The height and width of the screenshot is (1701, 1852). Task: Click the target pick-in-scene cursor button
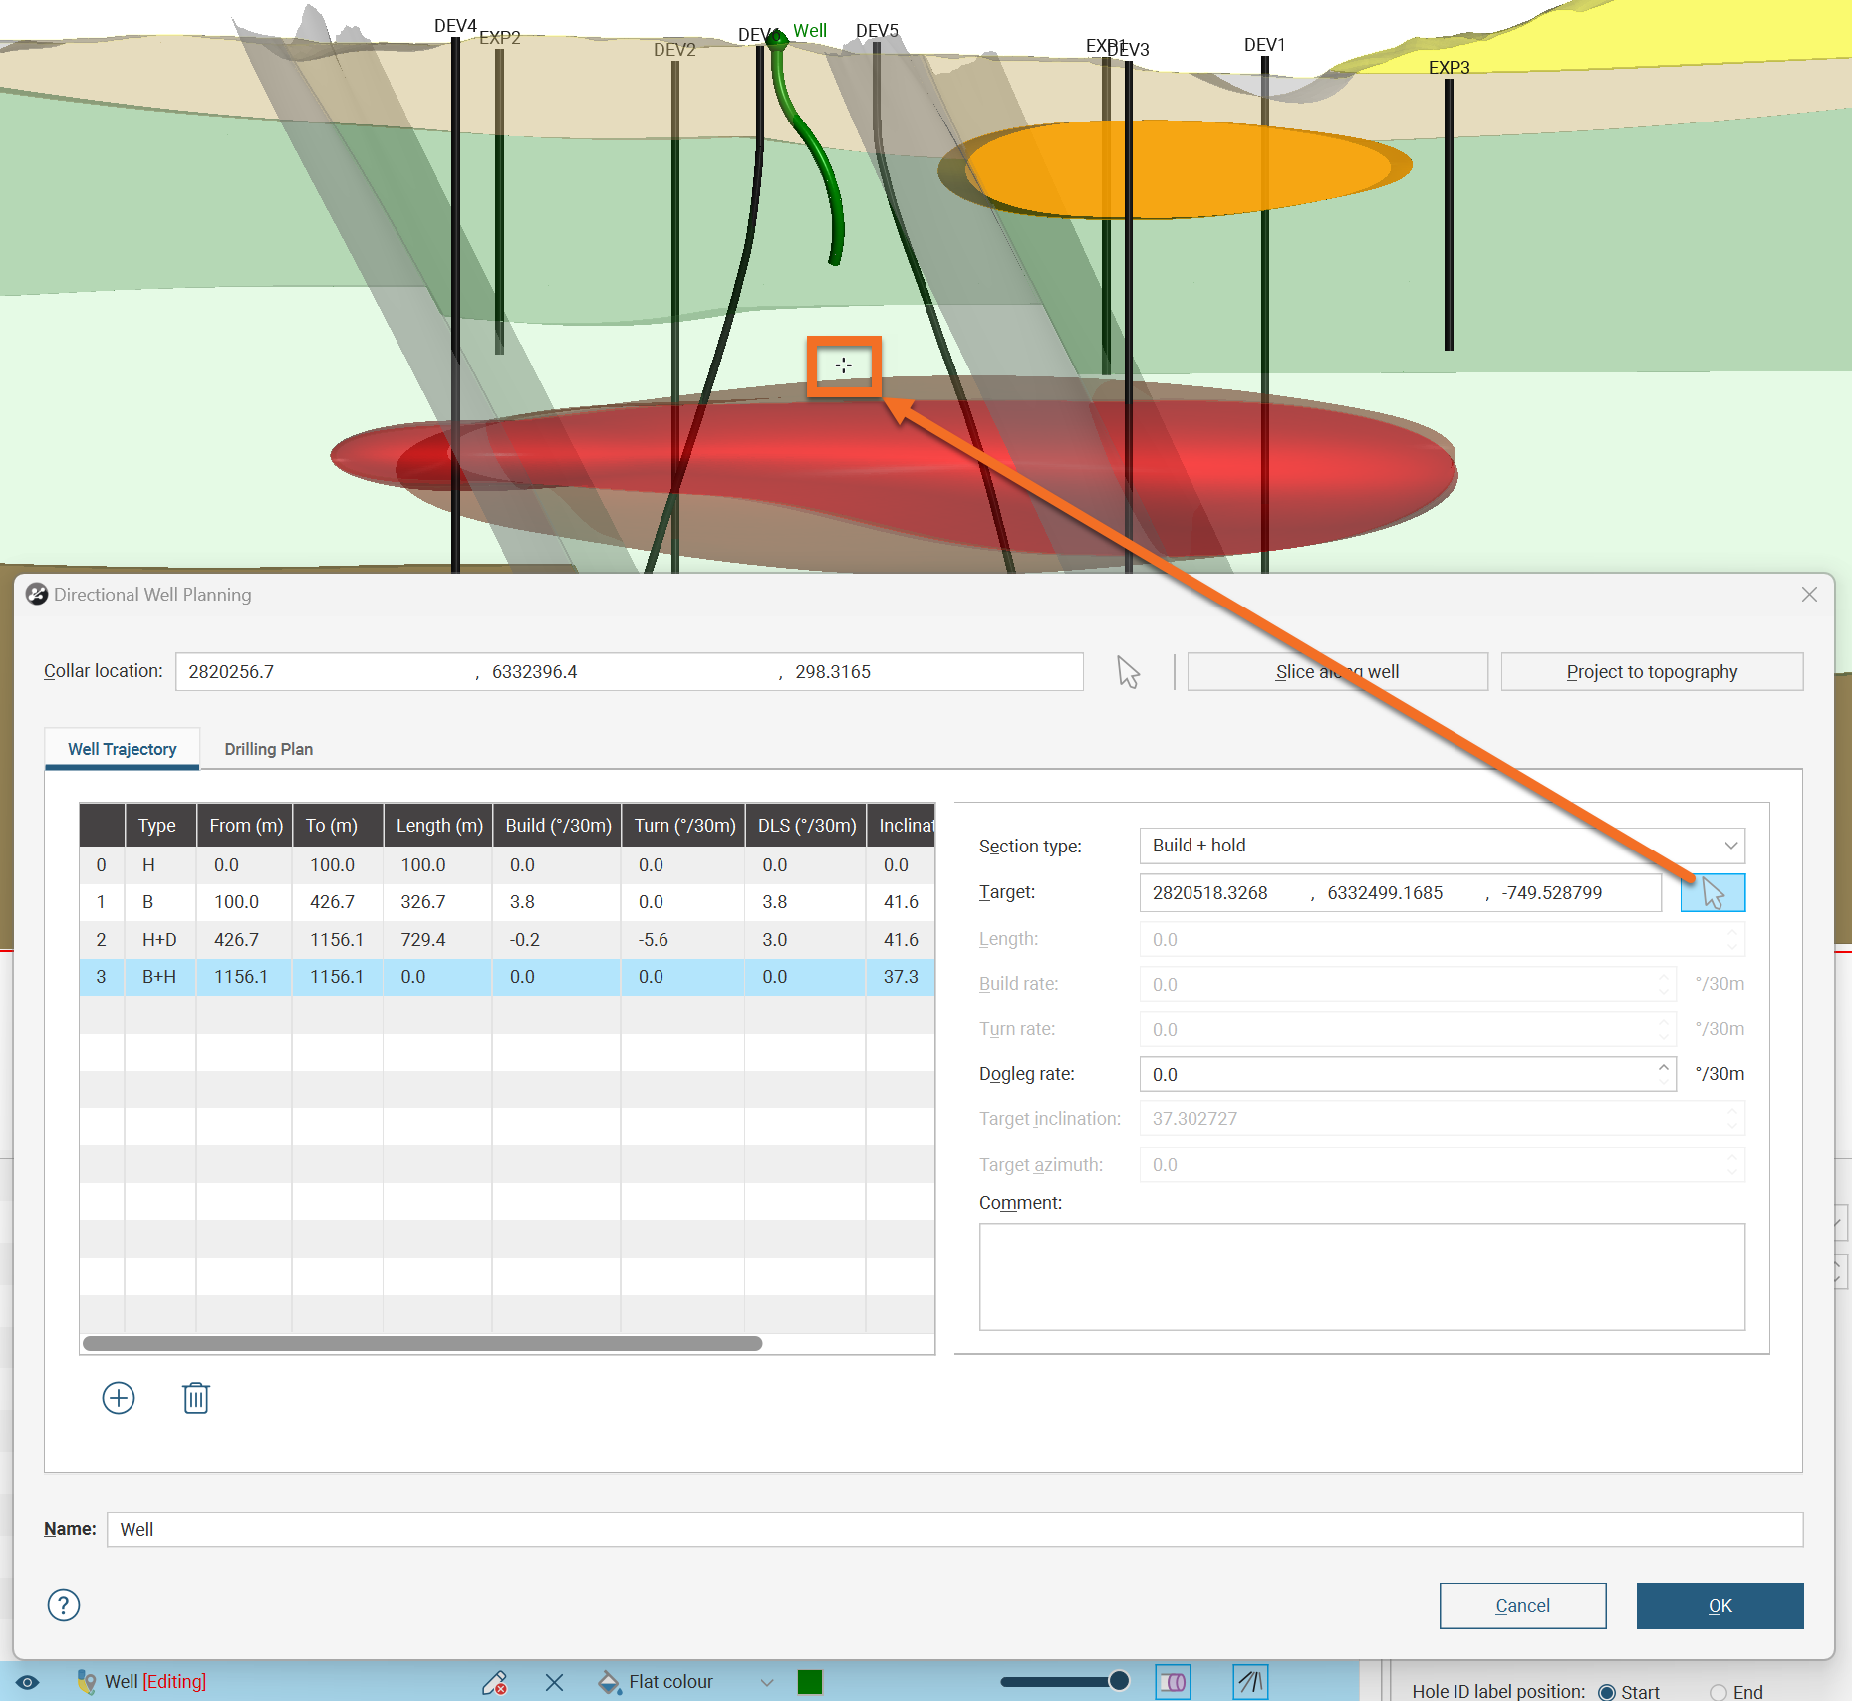pos(1712,893)
